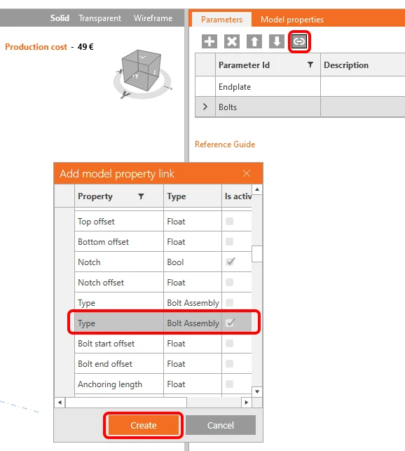Select the Anchoring length property row
Viewport: 405px width, 451px height.
pyautogui.click(x=163, y=384)
